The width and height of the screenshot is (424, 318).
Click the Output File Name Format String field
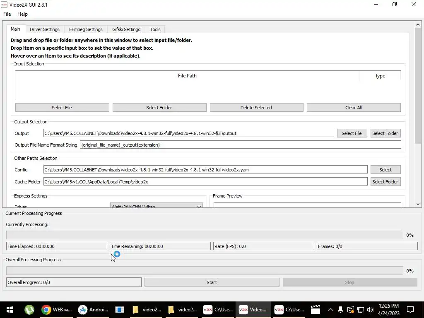tap(241, 145)
